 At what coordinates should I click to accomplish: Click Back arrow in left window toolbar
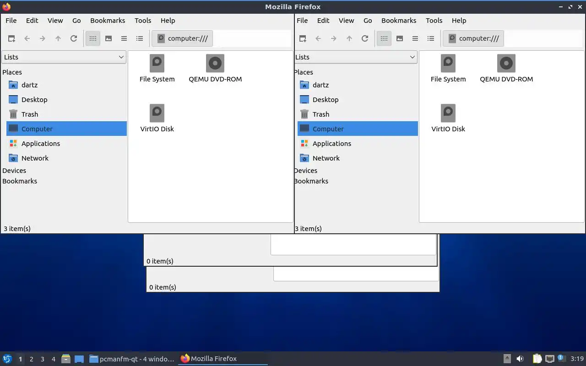tap(27, 38)
